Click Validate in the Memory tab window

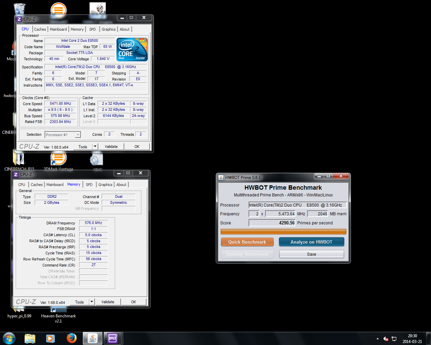coord(108,302)
